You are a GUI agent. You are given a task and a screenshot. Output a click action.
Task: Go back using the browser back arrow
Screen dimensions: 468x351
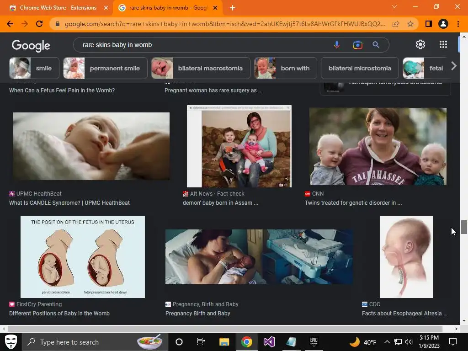[x=10, y=24]
